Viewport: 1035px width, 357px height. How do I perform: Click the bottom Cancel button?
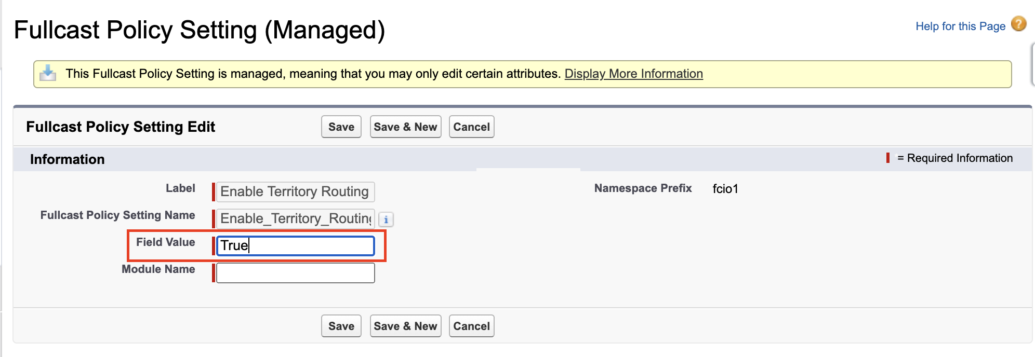pyautogui.click(x=471, y=326)
